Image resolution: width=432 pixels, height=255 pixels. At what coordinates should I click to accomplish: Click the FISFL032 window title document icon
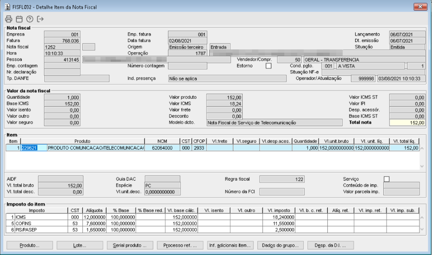click(x=7, y=7)
